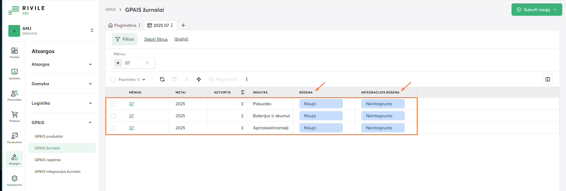Screen dimensions: 566x191
Task: Click the Slėpti filtrus link
Action: pos(156,39)
